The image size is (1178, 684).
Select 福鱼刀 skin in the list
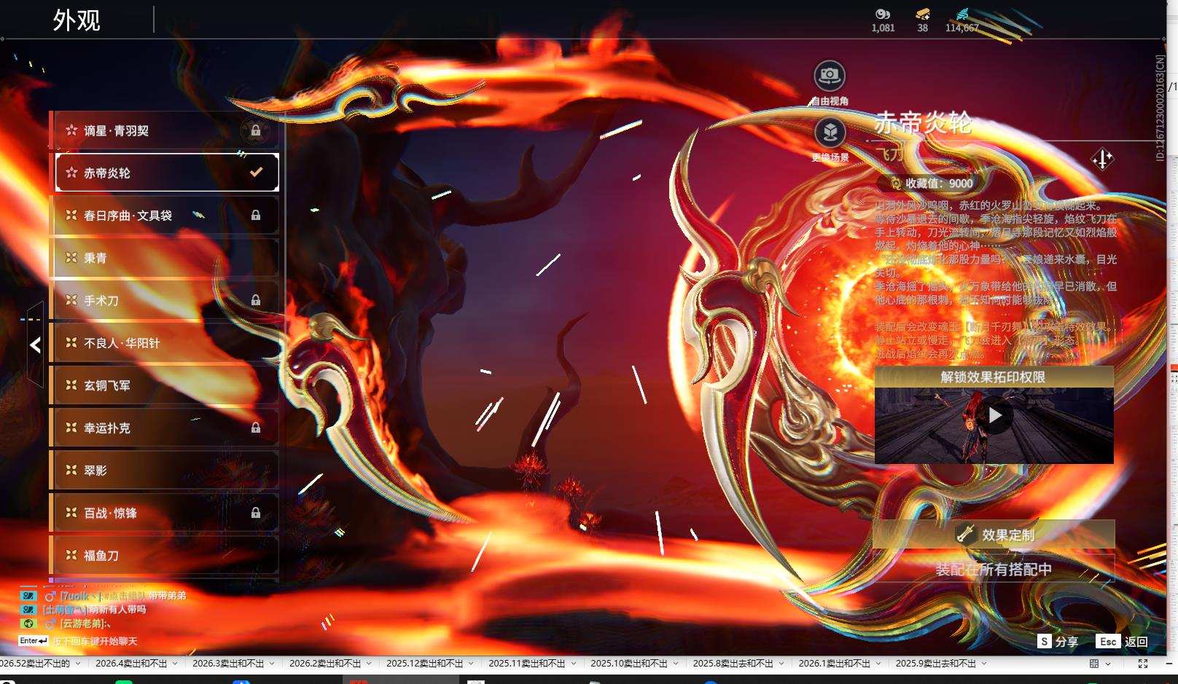[x=167, y=555]
